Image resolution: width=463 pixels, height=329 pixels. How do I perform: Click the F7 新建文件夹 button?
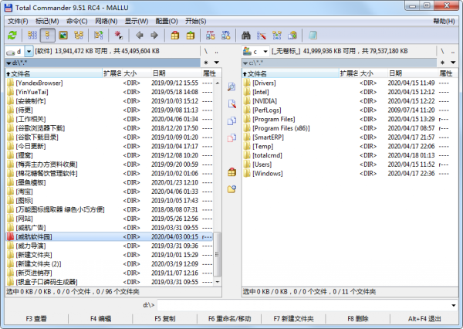(293, 319)
